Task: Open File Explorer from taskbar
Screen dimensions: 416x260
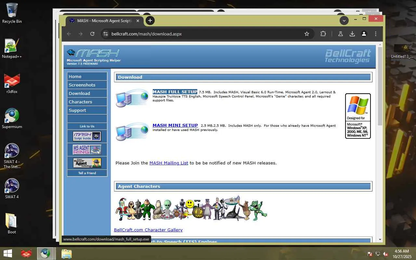Action: click(x=67, y=253)
